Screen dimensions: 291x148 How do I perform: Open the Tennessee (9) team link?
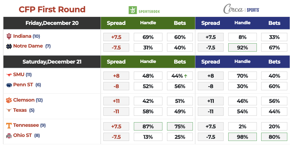26,125
